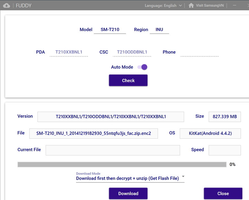Click the 0% progress label
This screenshot has width=249, height=200.
[232, 164]
